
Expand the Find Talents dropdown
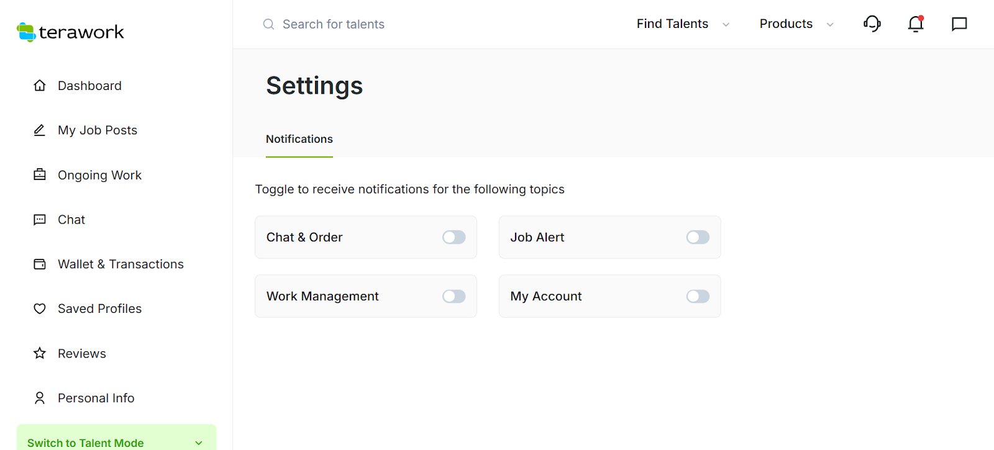(x=683, y=24)
